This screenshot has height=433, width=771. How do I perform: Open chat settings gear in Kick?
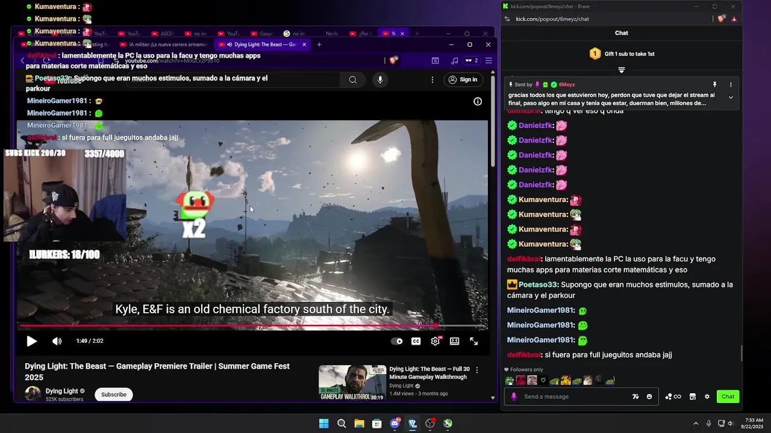[x=707, y=396]
